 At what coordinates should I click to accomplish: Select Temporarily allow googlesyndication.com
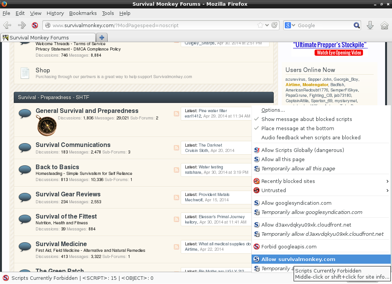(x=321, y=212)
